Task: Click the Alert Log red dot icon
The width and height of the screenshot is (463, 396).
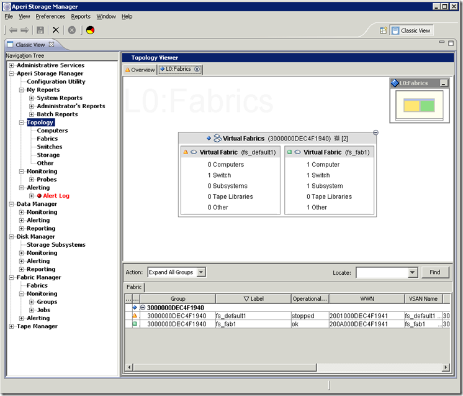Action: (x=39, y=196)
